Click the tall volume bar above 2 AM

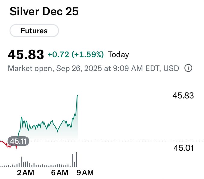pyautogui.click(x=21, y=162)
